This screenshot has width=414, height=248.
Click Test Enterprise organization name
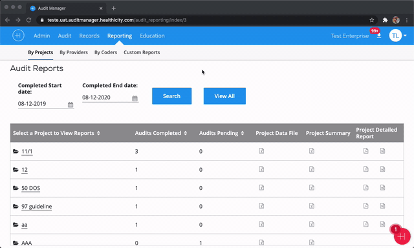click(x=349, y=36)
